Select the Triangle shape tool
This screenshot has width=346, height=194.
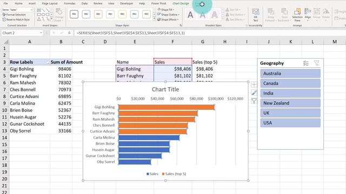39,19
